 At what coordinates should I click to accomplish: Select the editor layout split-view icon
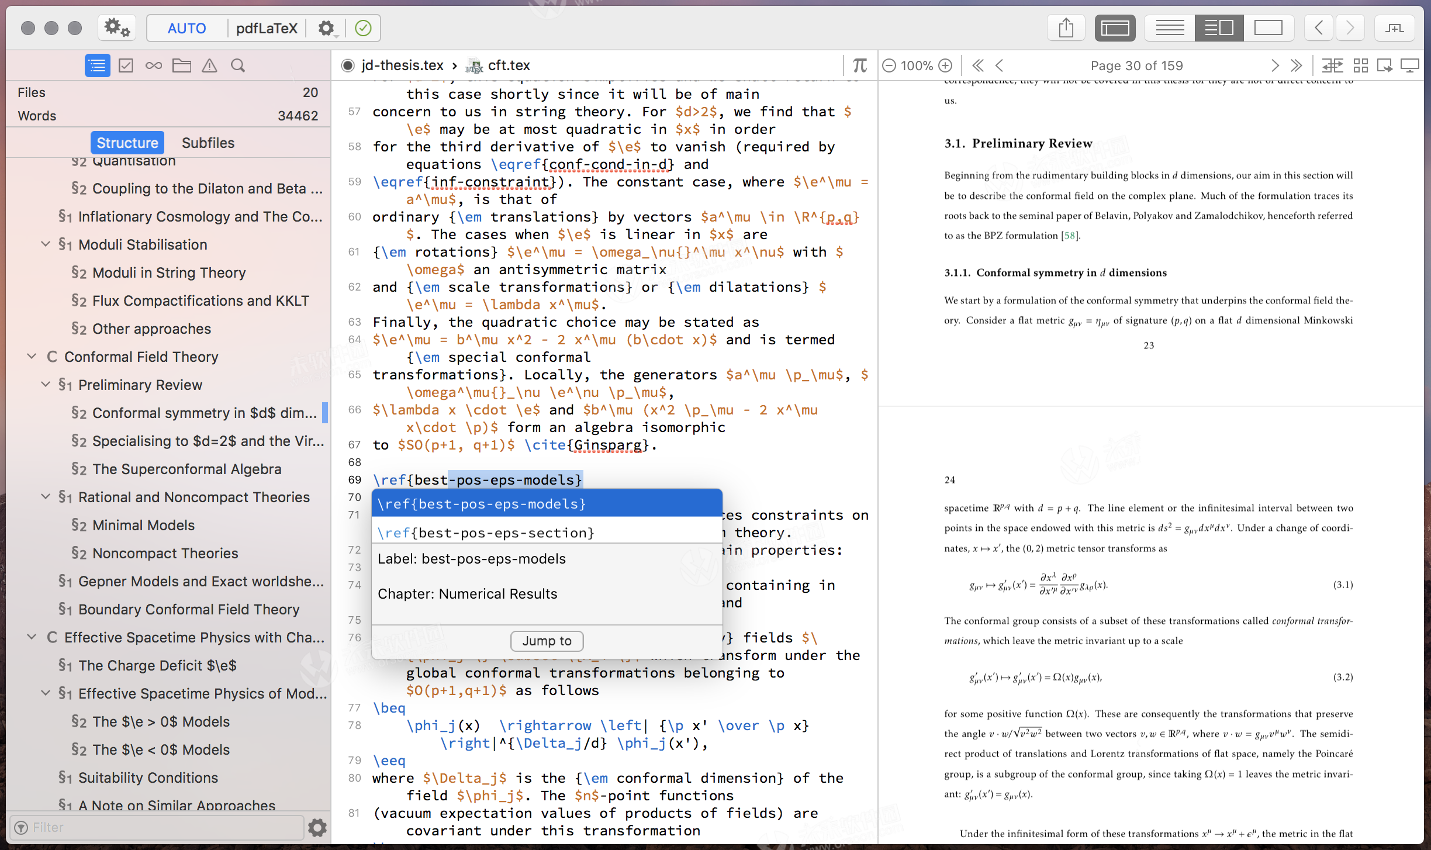point(1219,27)
